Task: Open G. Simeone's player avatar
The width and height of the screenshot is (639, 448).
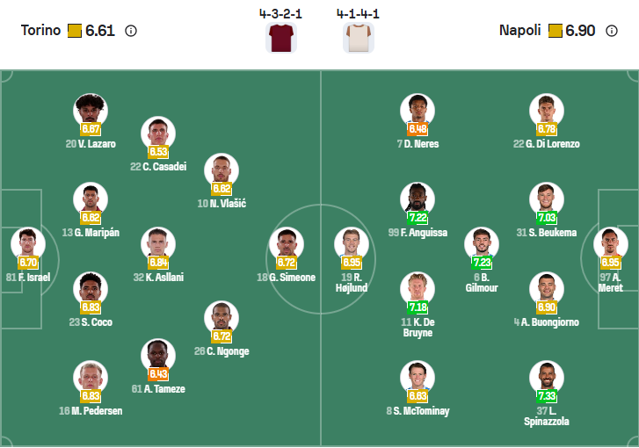Action: click(x=285, y=243)
